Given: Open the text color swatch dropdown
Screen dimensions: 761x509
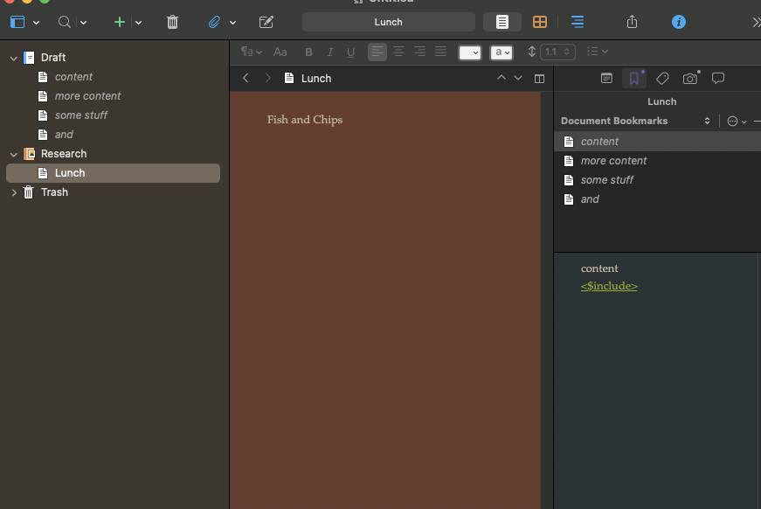Looking at the screenshot, I should click(470, 52).
